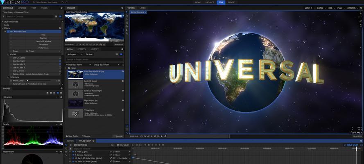Click the insert clip icon in trimmer
Viewport: 364px width, 164px height.
tap(101, 44)
